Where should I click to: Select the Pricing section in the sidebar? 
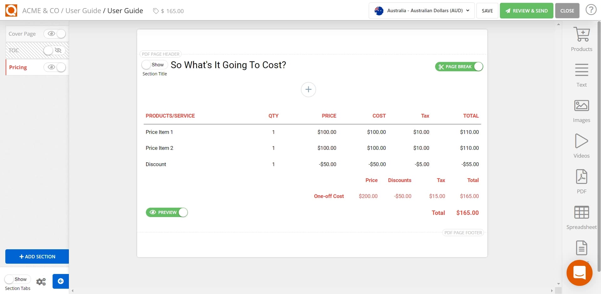pos(18,67)
